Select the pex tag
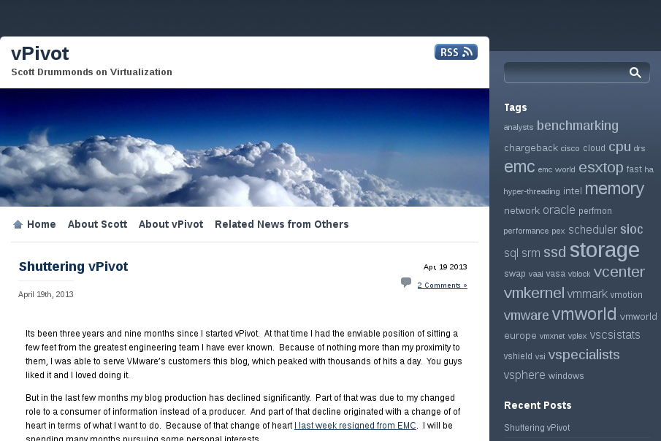Viewport: 661px width, 441px height. pyautogui.click(x=558, y=231)
